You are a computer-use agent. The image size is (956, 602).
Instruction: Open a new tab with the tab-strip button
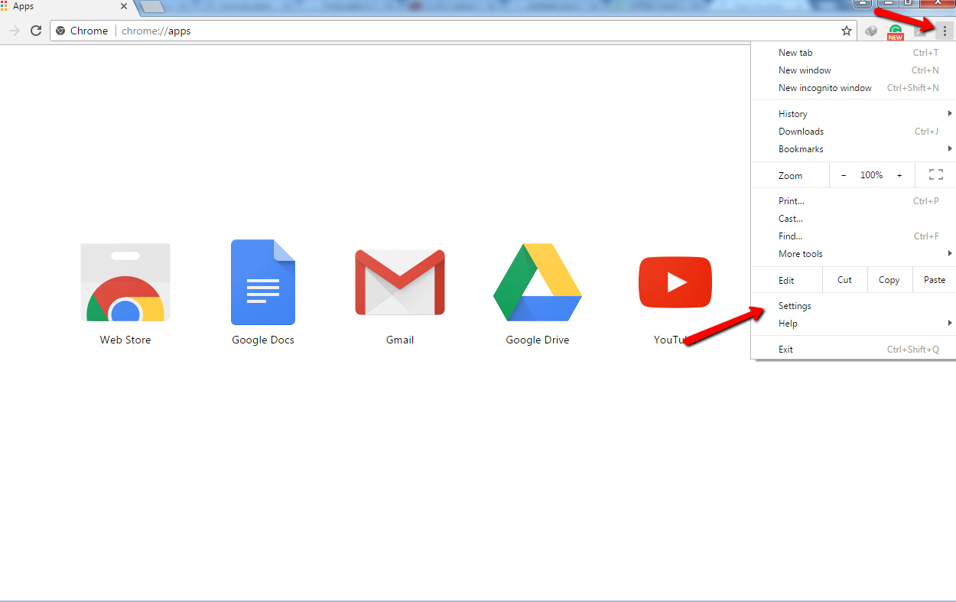[153, 7]
